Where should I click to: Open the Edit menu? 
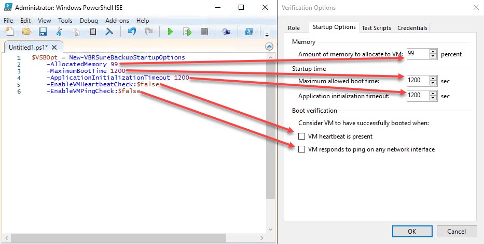tap(25, 21)
